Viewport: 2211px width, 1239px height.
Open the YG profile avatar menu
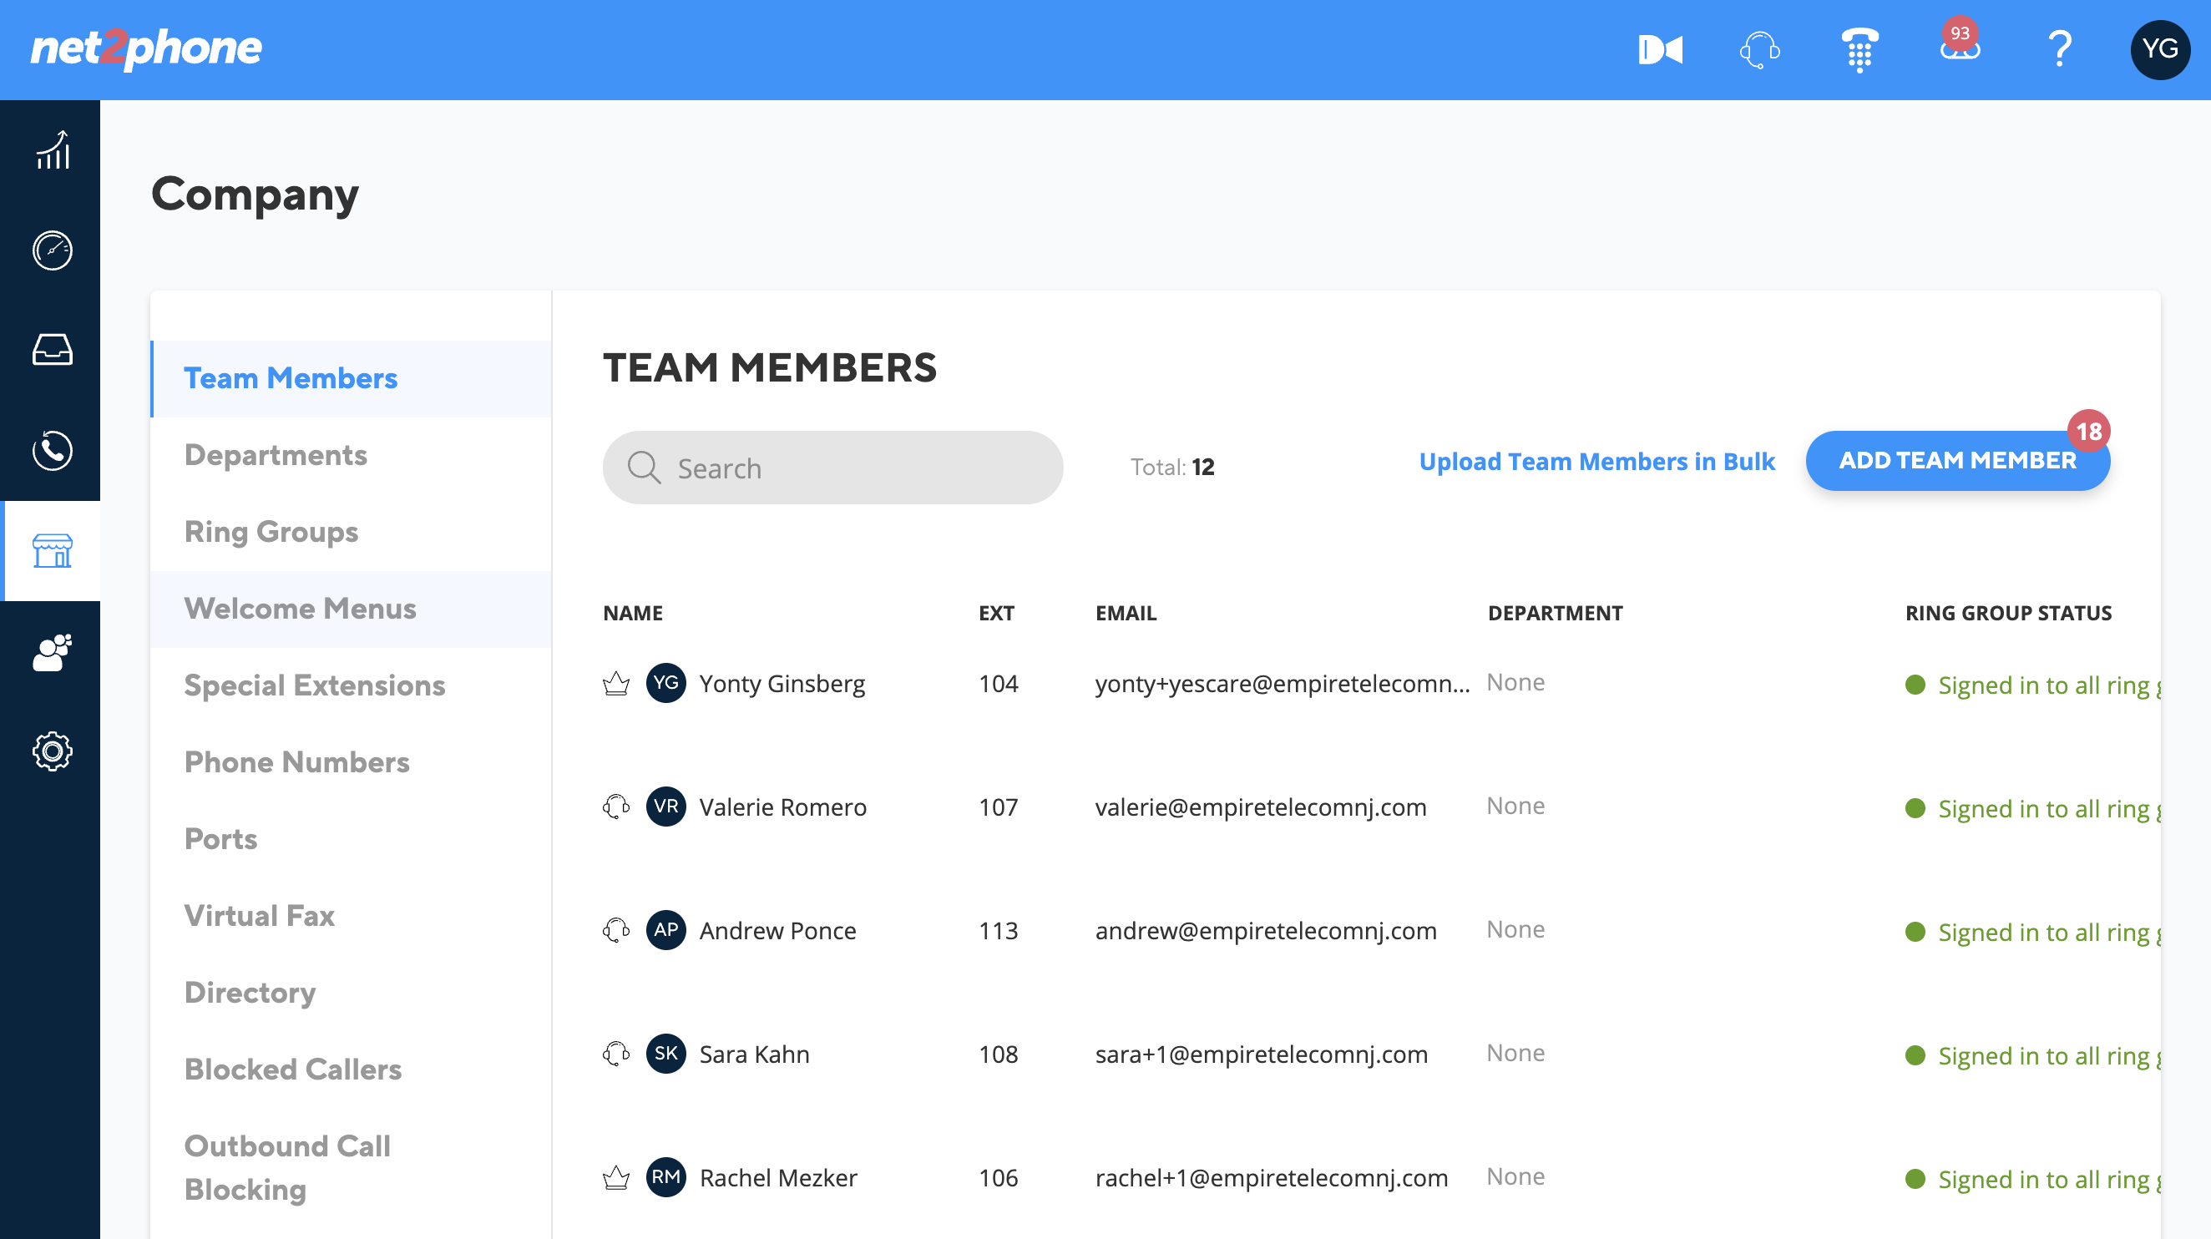pyautogui.click(x=2159, y=50)
